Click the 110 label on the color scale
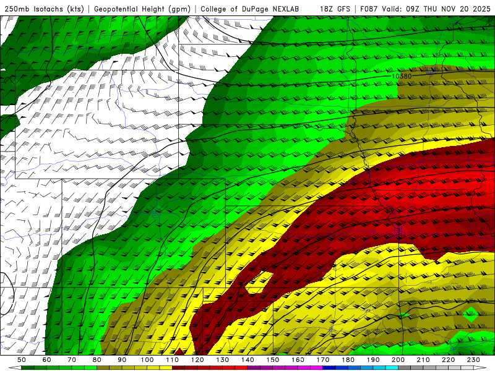Image resolution: width=495 pixels, height=371 pixels. (173, 360)
